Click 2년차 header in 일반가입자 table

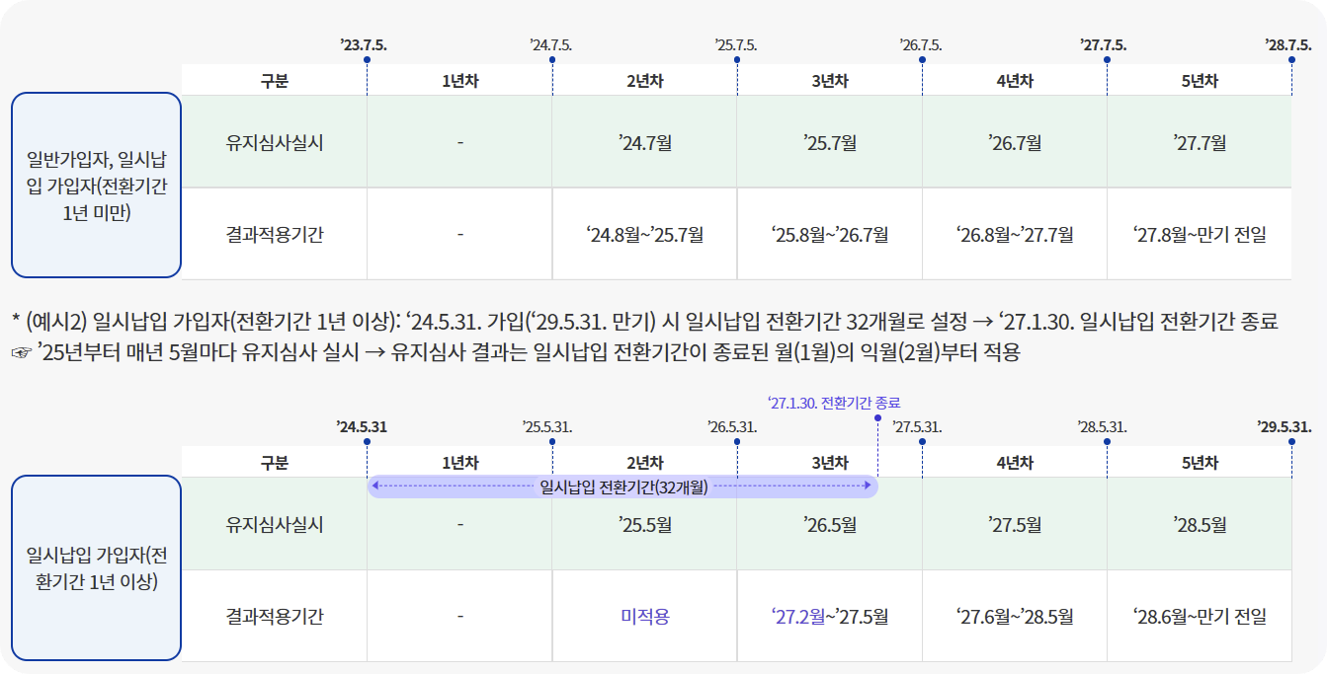coord(644,81)
